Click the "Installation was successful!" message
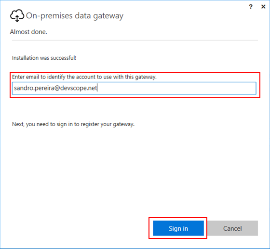 click(44, 58)
